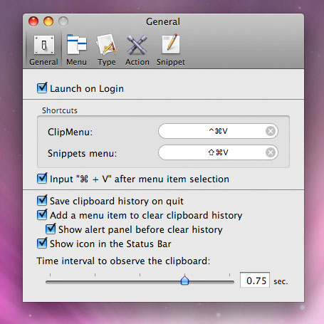Screen dimensions: 324x324
Task: Click the Snippets menu shortcut recorder field
Action: (x=218, y=152)
